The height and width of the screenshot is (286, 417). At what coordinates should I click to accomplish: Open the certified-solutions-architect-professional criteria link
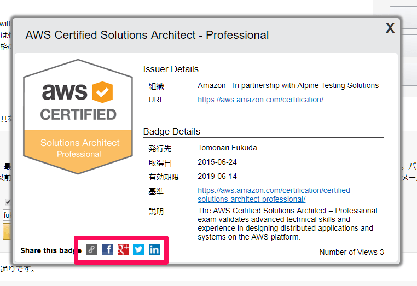tap(275, 195)
